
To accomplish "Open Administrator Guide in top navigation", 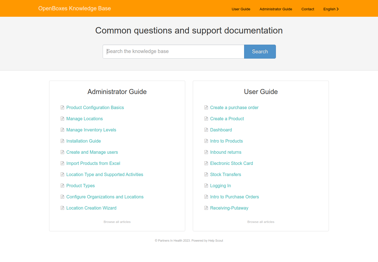I will pos(276,9).
